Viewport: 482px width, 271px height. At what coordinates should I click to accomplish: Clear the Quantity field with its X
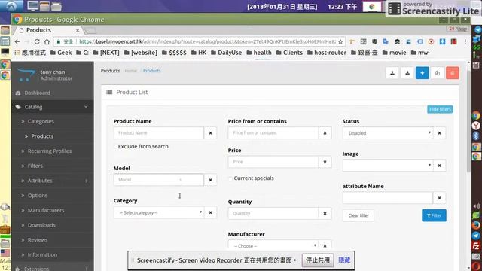325,214
